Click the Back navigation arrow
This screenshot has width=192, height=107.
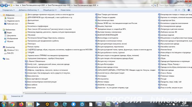tap(2, 5)
